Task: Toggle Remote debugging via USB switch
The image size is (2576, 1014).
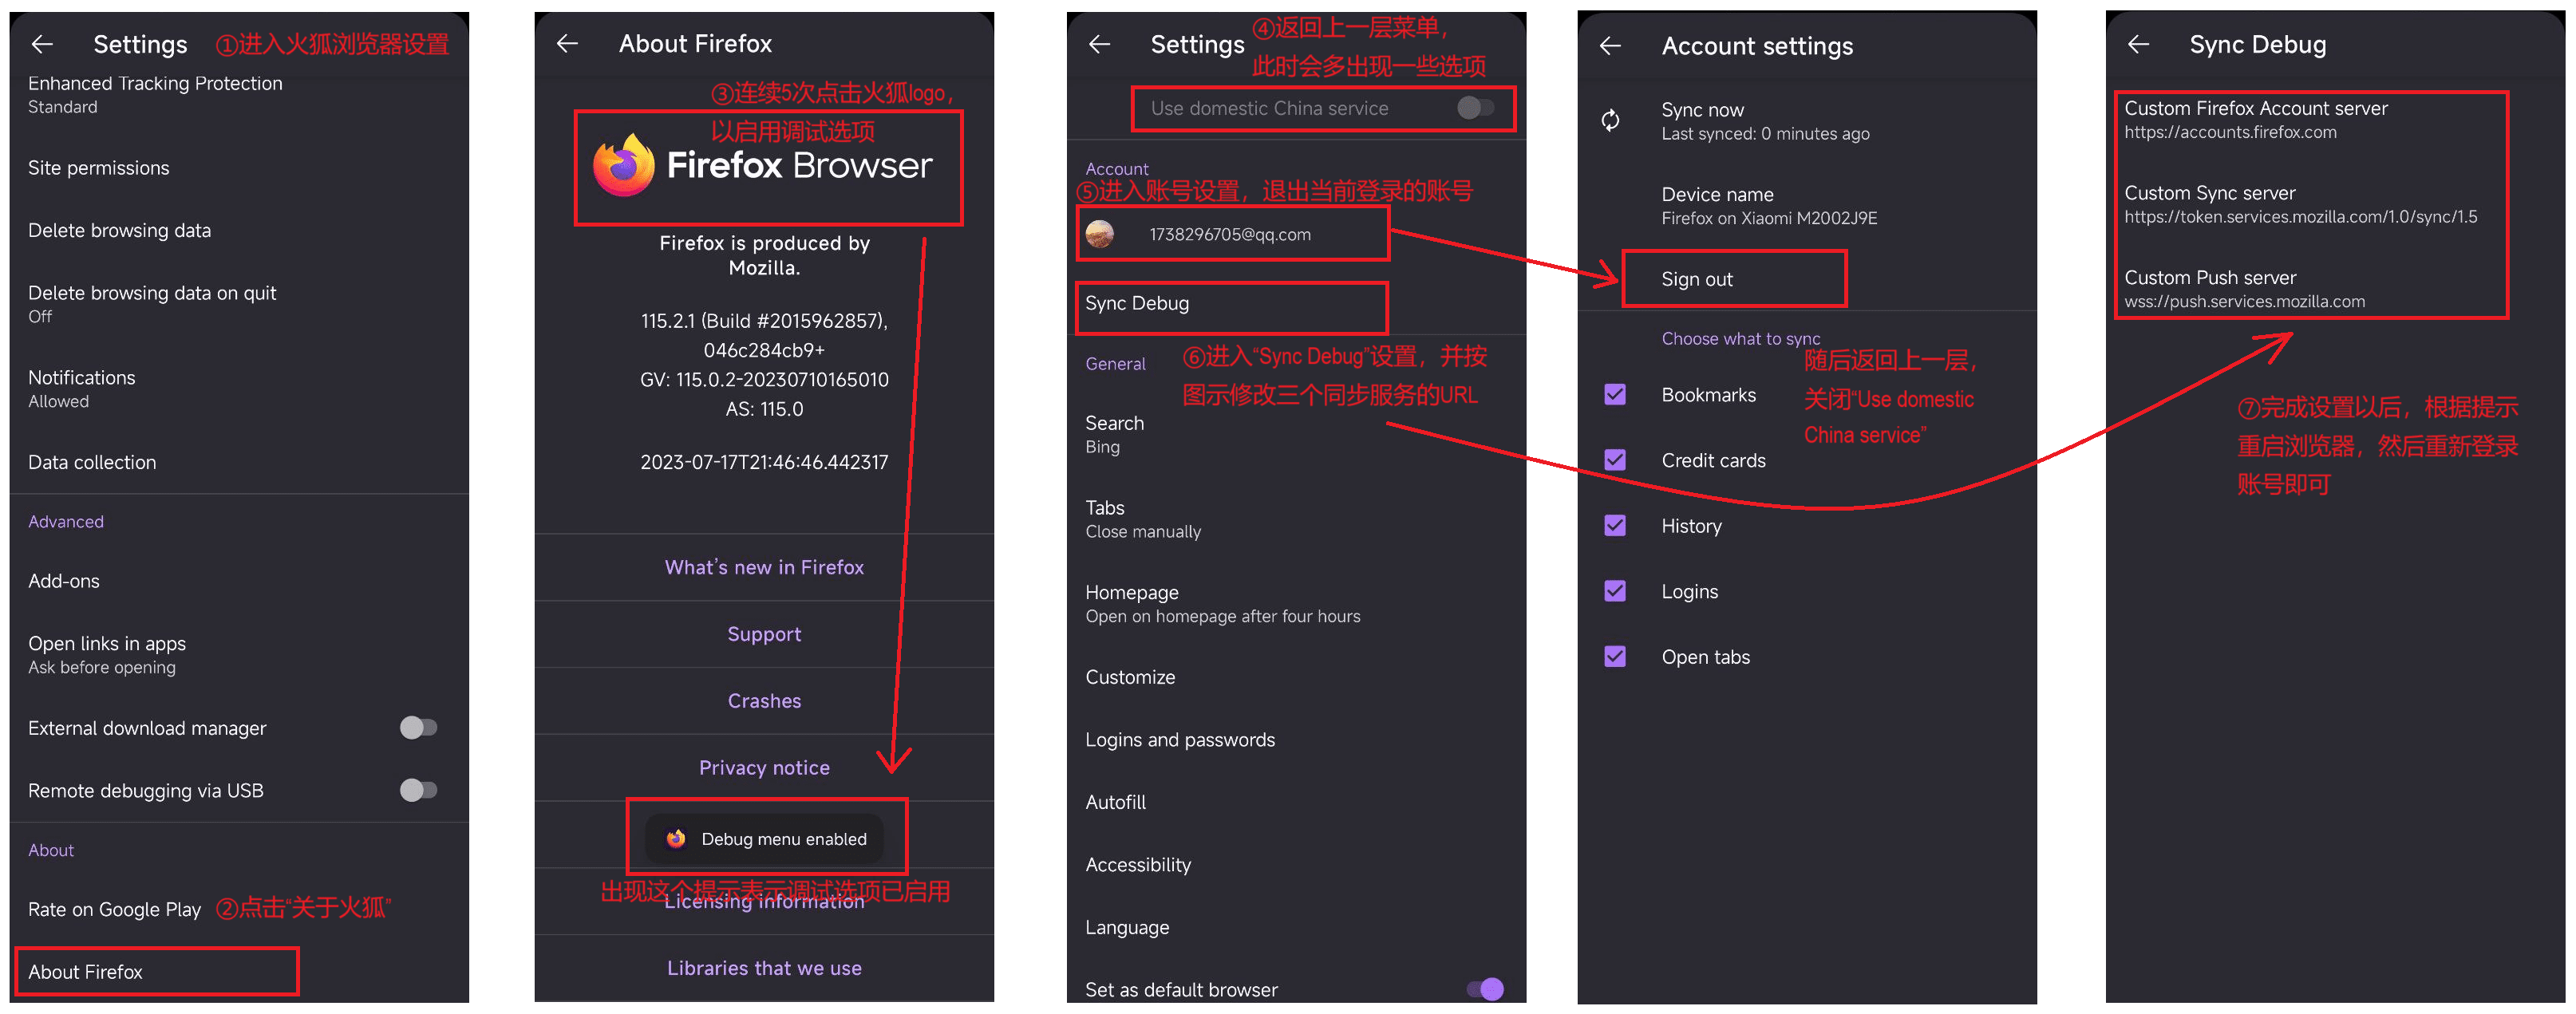Action: point(418,790)
